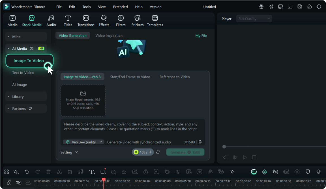Select AI Image in sidebar
326x189 pixels.
20,85
